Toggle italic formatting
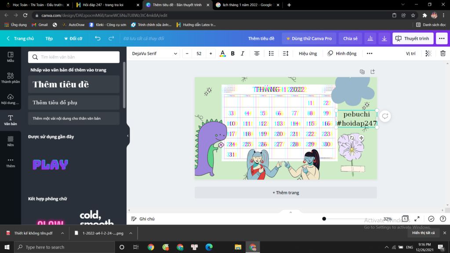Screen dimensions: 450x253 coord(243,54)
